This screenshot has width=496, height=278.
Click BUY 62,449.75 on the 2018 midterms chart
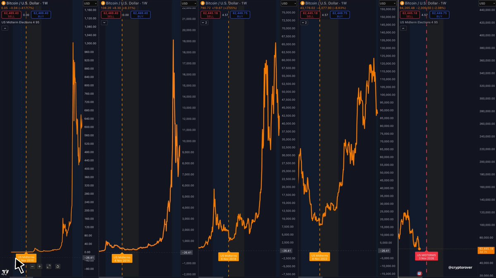pos(241,15)
